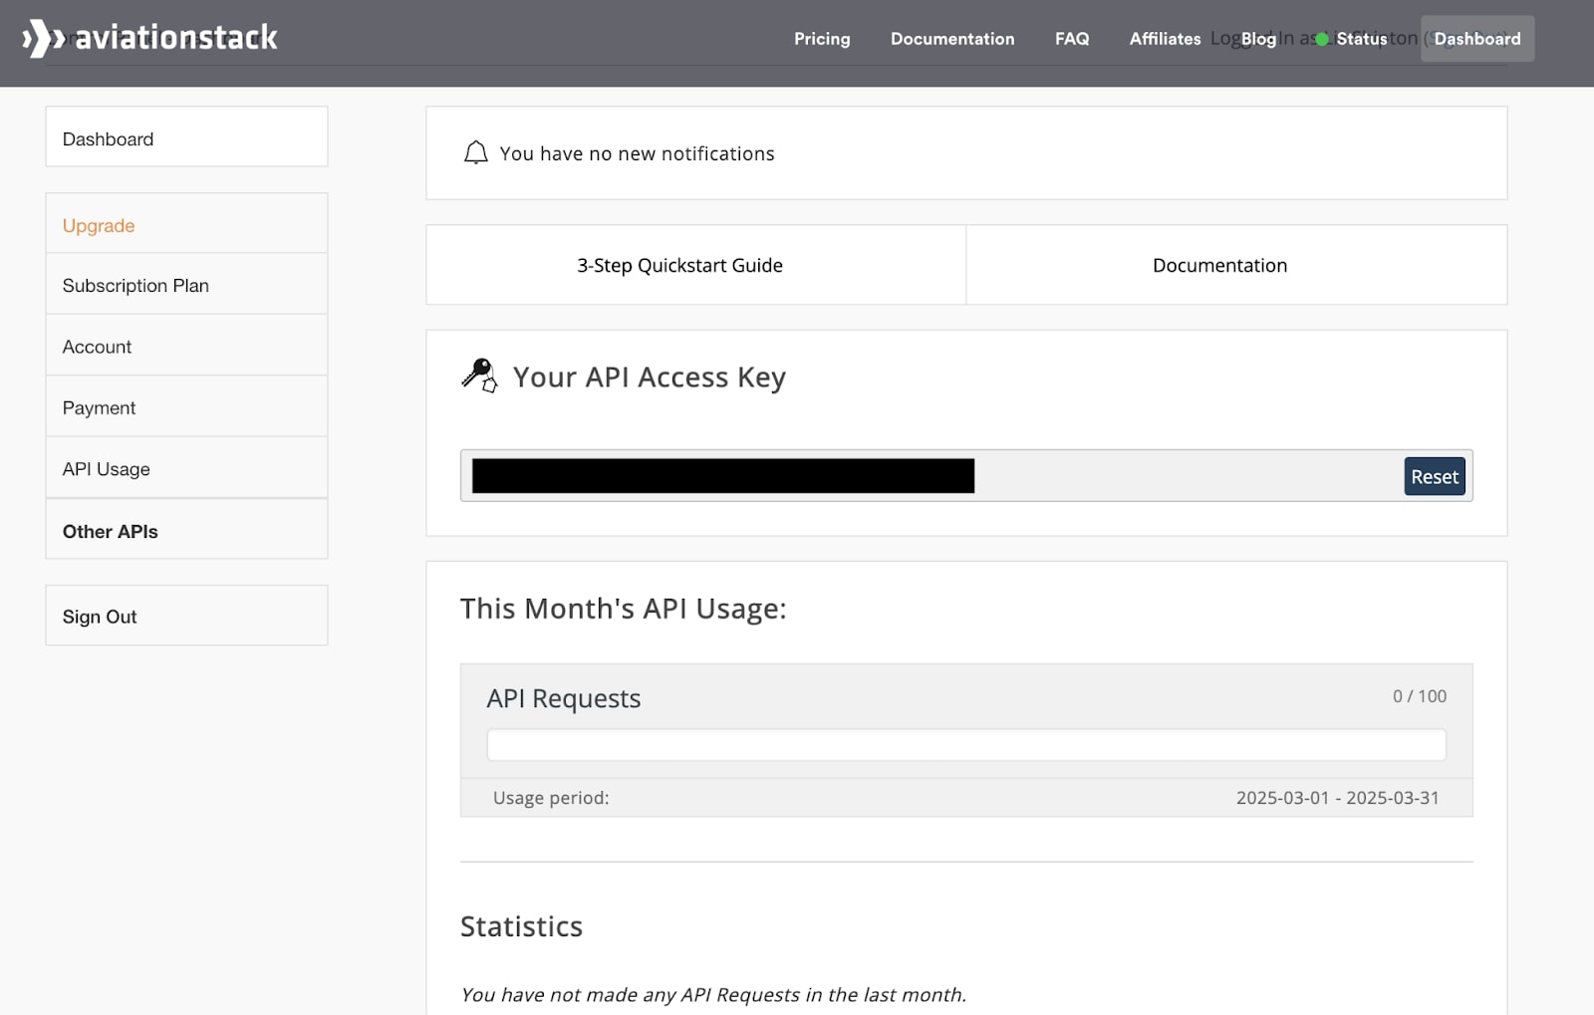Open API Usage details
Viewport: 1594px width, 1015px height.
106,468
